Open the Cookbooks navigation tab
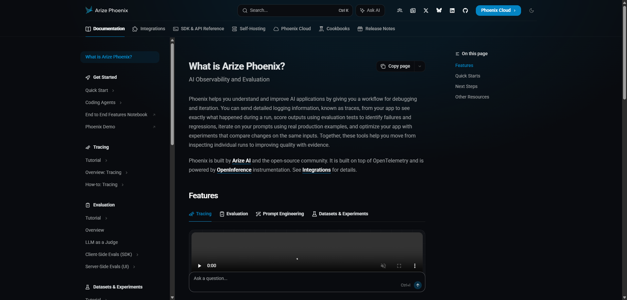The image size is (627, 300). tap(334, 29)
